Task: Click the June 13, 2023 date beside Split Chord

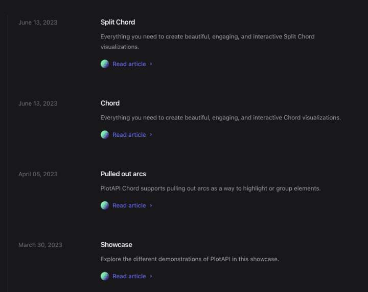Action: [38, 23]
